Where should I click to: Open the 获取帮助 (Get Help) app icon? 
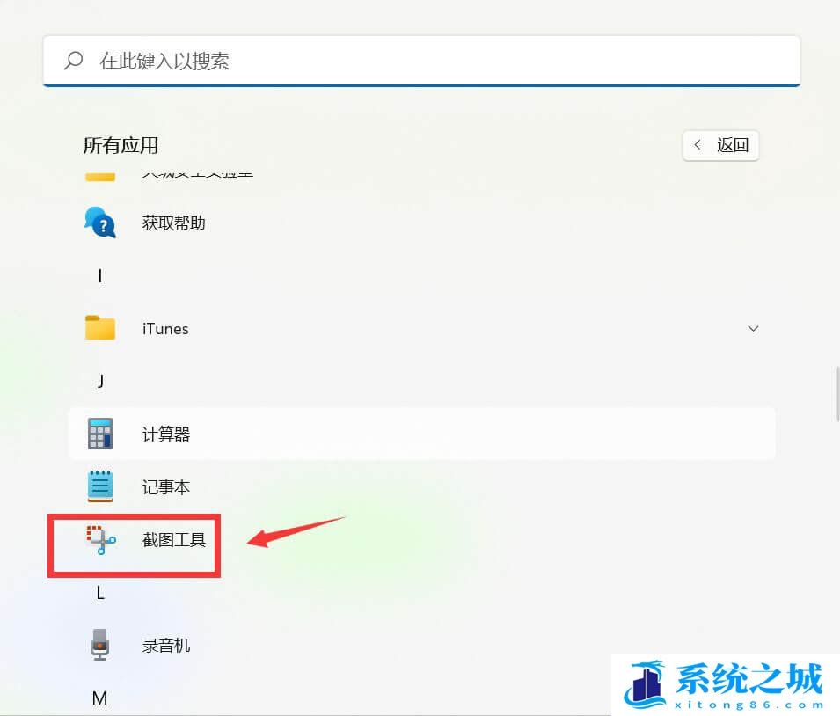(x=99, y=223)
